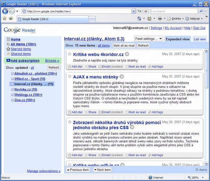This screenshot has height=181, width=210.
Task: Go to Previous item
Action: point(78,170)
